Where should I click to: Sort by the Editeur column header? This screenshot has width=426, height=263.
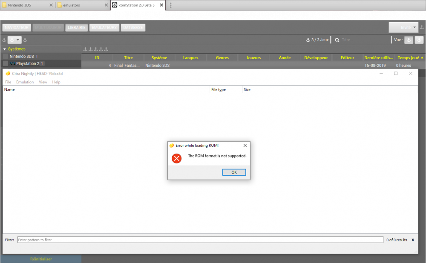point(348,57)
